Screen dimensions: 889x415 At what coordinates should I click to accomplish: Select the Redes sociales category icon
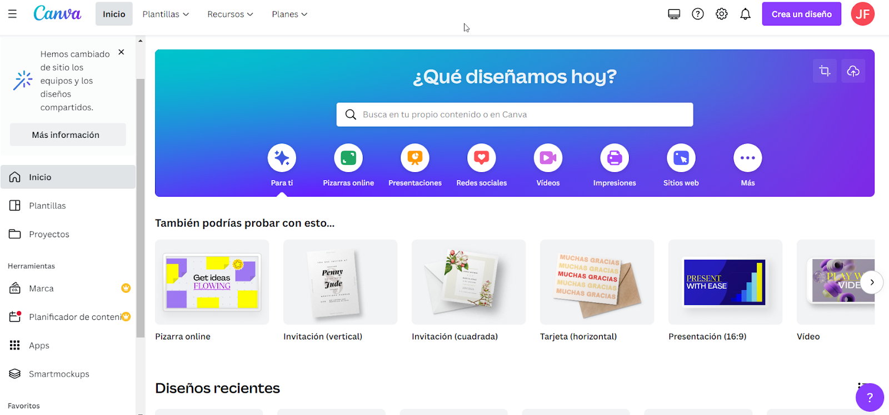point(482,158)
